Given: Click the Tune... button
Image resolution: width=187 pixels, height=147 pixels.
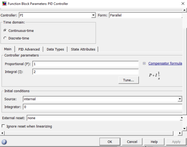Looking at the screenshot, I should tap(129, 80).
